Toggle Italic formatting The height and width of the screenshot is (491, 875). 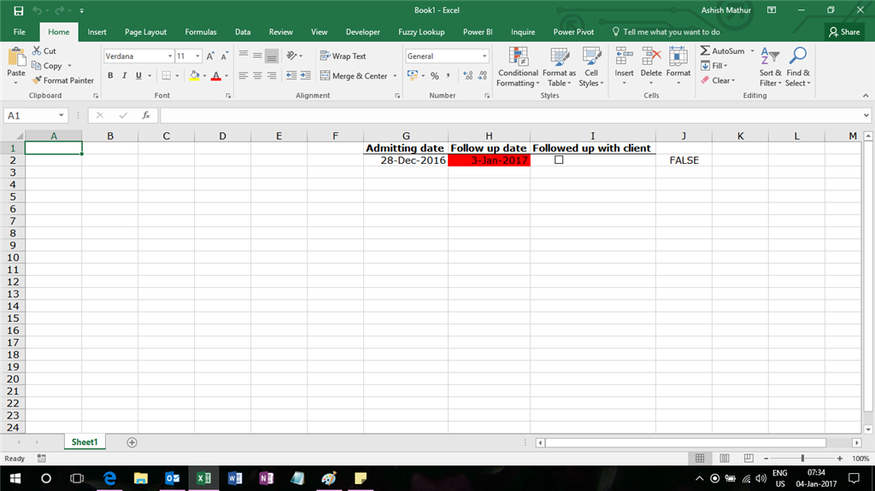pyautogui.click(x=125, y=75)
